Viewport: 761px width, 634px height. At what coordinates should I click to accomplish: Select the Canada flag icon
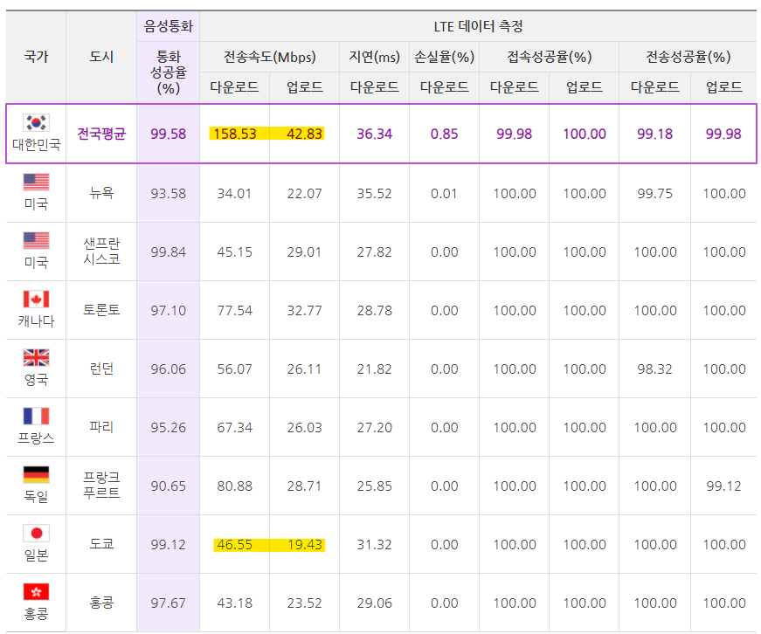pyautogui.click(x=37, y=299)
